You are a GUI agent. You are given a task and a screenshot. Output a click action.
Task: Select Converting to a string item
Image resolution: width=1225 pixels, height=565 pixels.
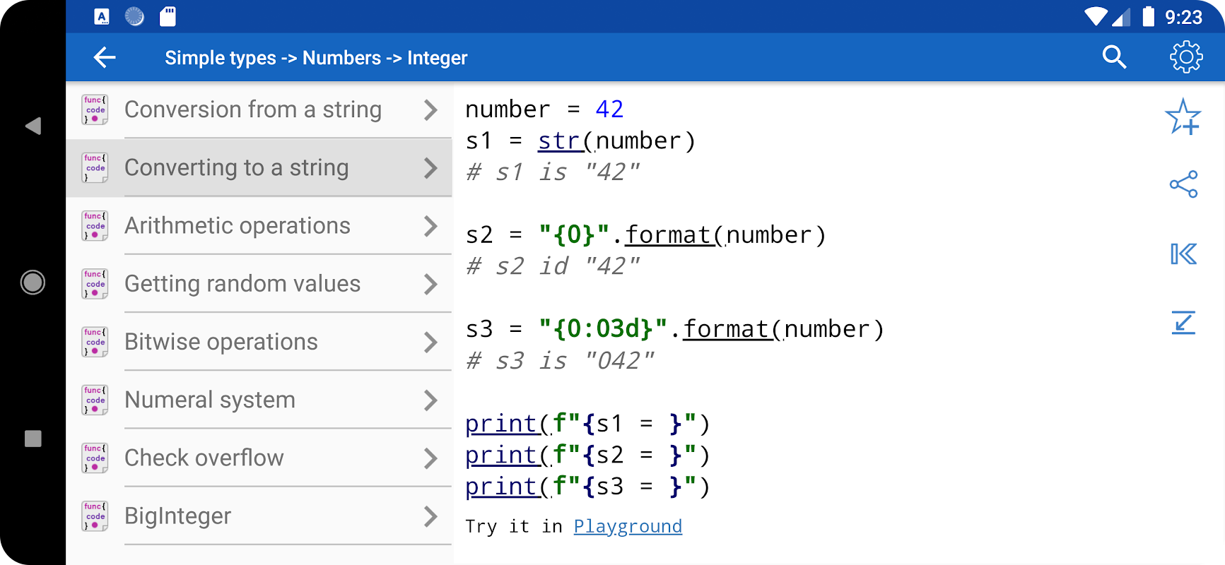[x=237, y=168]
